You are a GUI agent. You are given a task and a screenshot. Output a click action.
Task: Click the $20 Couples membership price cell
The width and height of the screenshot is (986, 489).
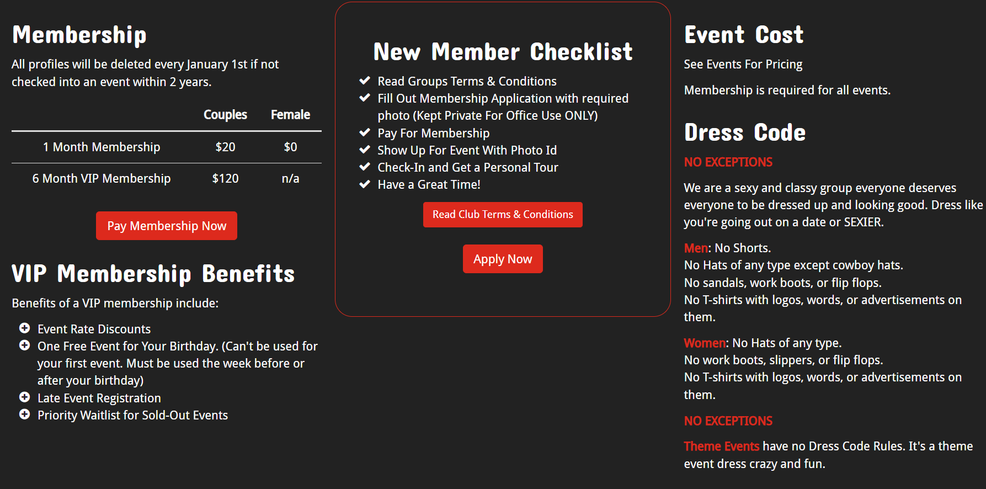pyautogui.click(x=225, y=147)
